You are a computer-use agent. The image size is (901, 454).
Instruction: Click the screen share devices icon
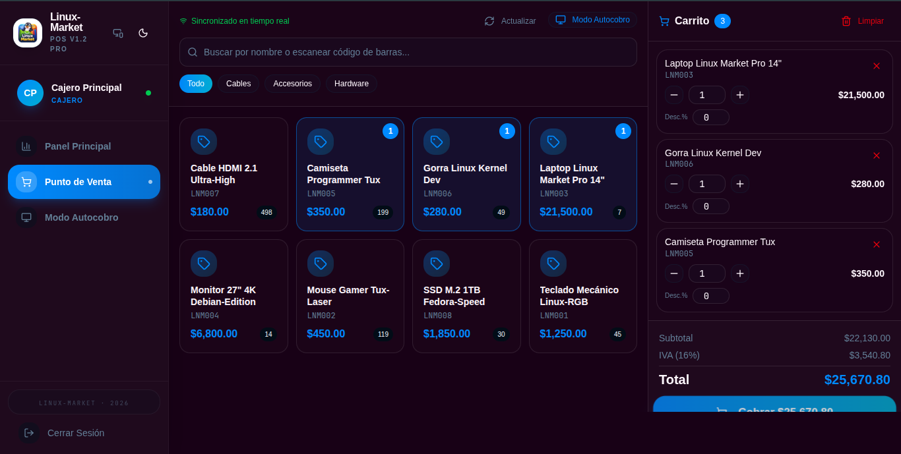118,33
